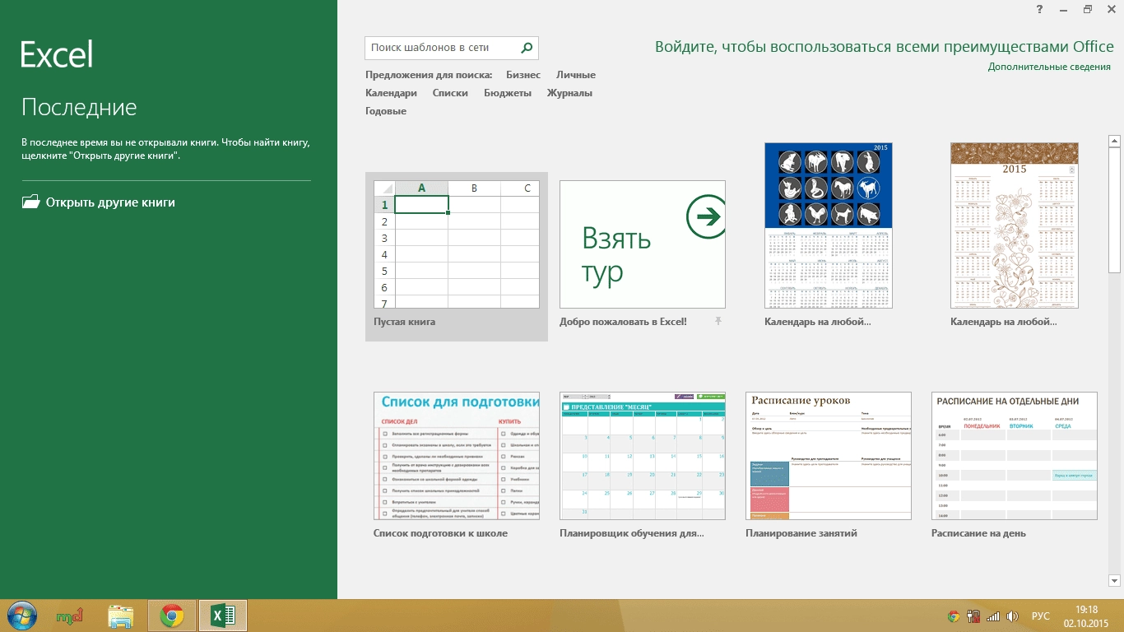
Task: Click the Excel taskbar icon
Action: pyautogui.click(x=223, y=616)
